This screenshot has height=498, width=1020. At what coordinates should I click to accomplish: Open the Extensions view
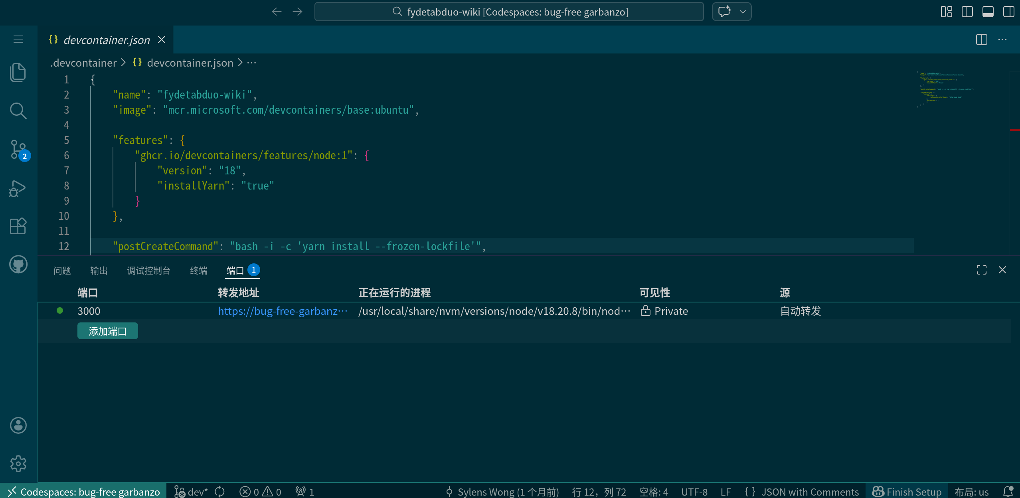point(18,226)
